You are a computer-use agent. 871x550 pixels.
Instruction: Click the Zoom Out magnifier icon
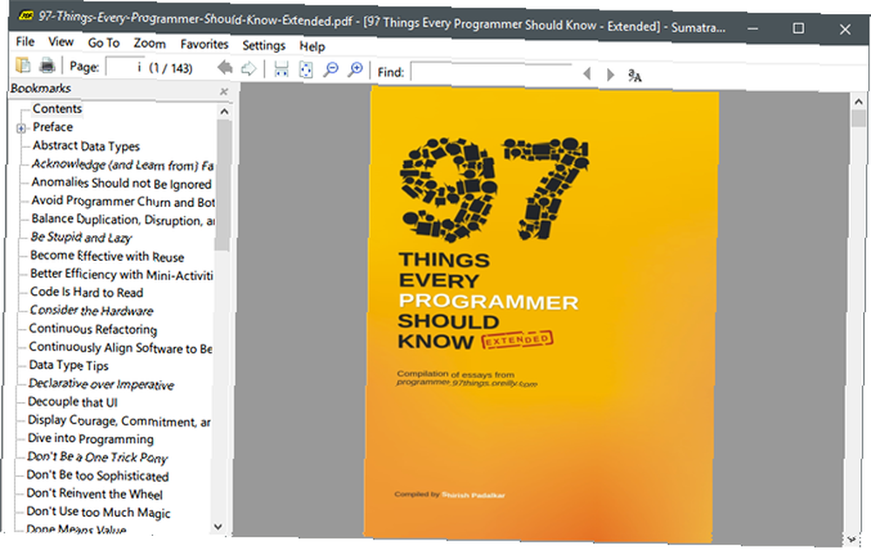click(x=331, y=70)
